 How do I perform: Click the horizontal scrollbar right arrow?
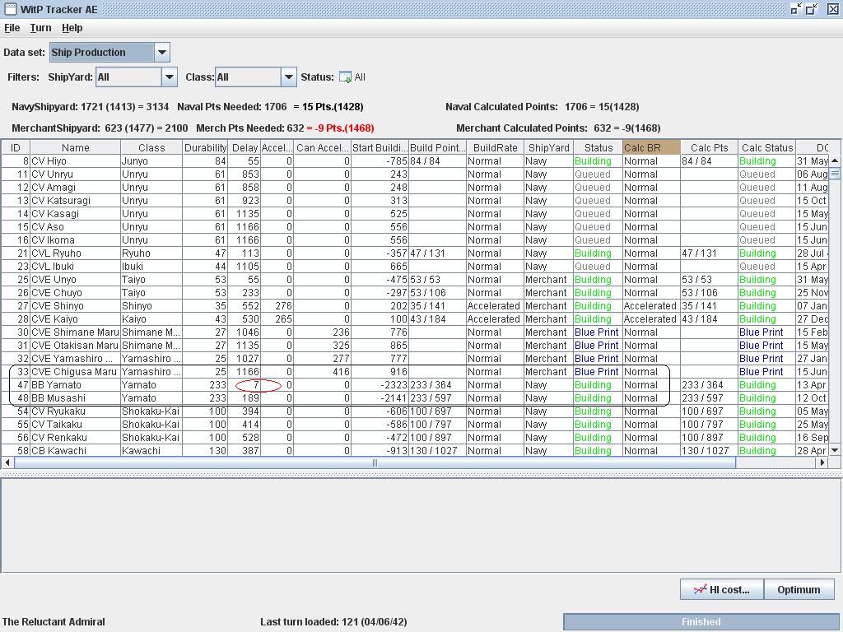point(822,462)
